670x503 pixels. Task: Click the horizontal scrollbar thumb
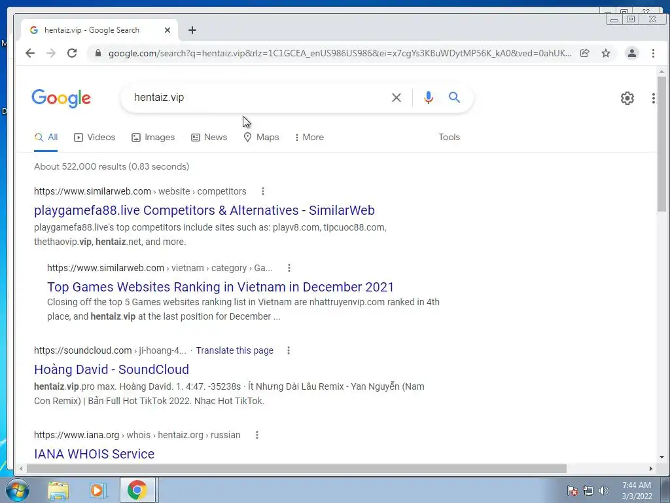click(x=296, y=469)
